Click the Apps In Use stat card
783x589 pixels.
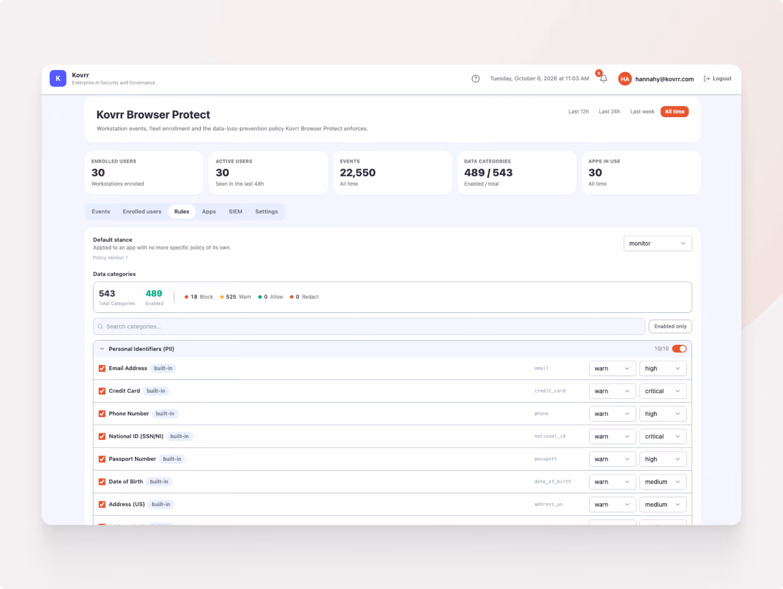641,173
